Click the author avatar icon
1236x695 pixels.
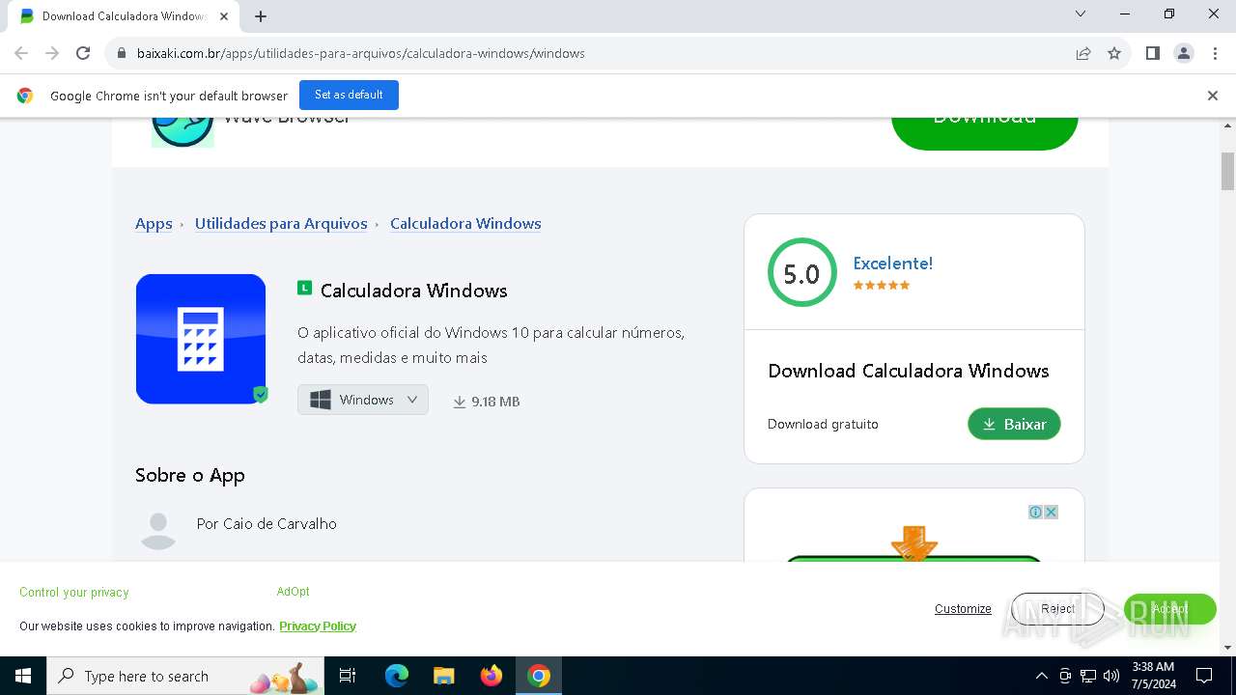(x=158, y=530)
